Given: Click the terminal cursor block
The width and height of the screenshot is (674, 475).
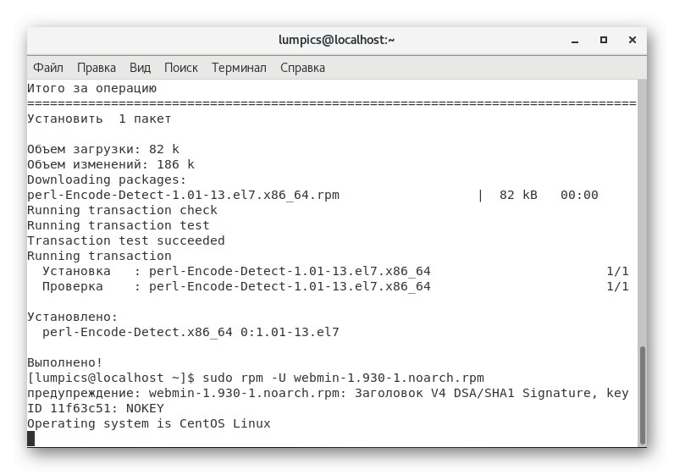Looking at the screenshot, I should pos(31,438).
